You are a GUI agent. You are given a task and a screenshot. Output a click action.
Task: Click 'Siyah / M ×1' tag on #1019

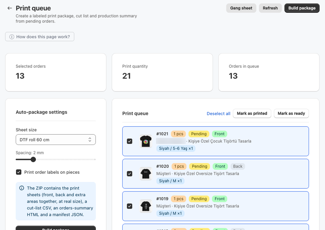tap(170, 213)
